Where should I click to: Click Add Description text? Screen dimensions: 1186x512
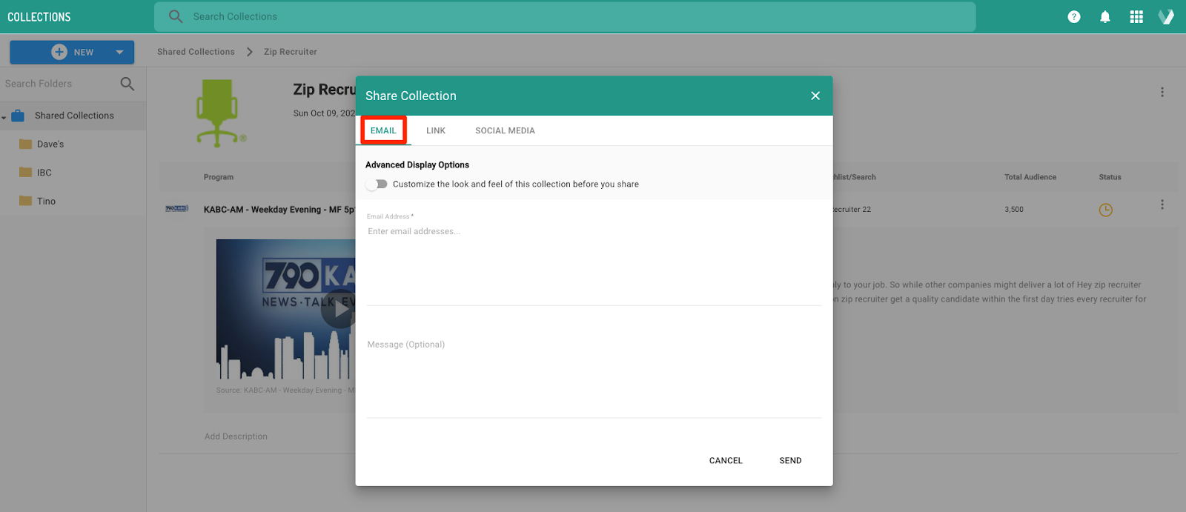(236, 436)
